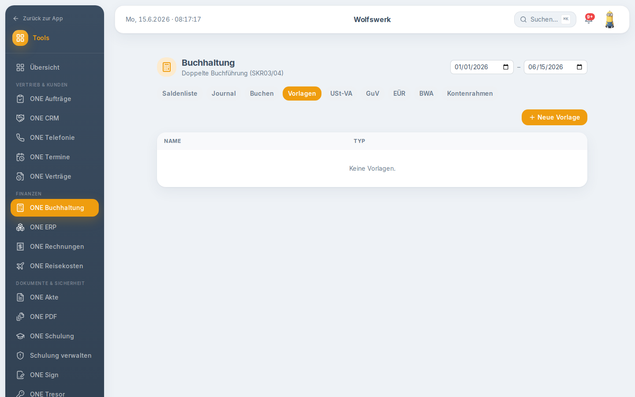Click the Zurück zur App link
The width and height of the screenshot is (635, 397).
[x=38, y=19]
